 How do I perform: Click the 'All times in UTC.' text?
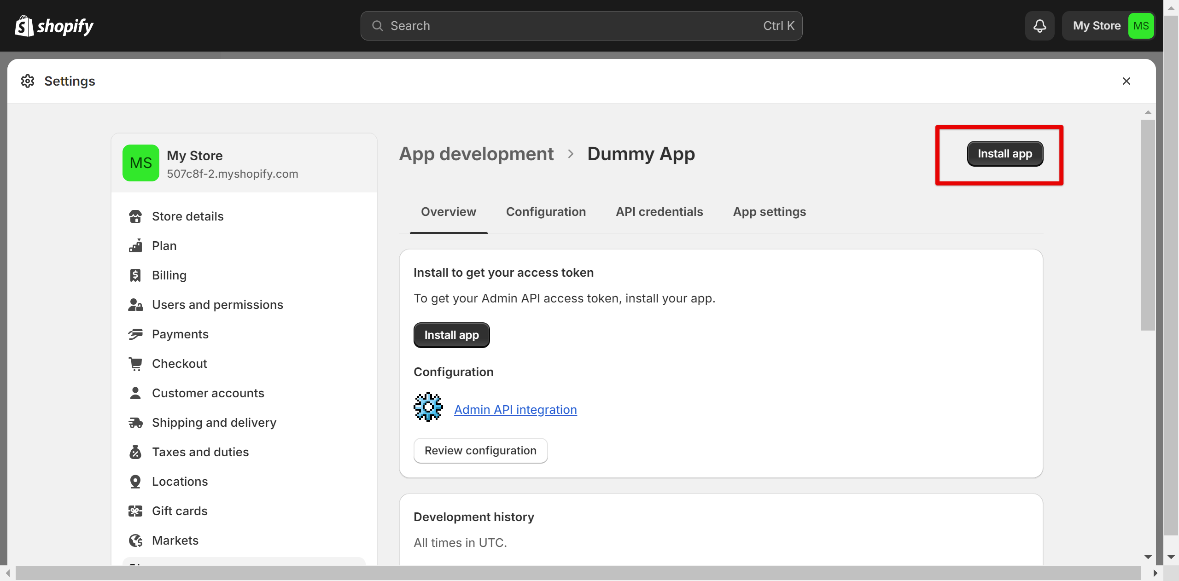pyautogui.click(x=460, y=543)
